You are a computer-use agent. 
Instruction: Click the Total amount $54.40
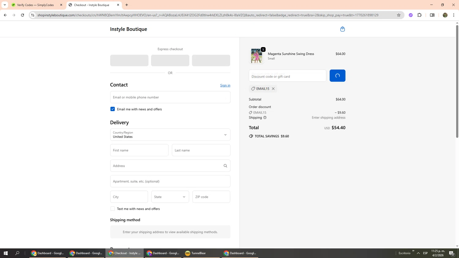click(x=338, y=128)
